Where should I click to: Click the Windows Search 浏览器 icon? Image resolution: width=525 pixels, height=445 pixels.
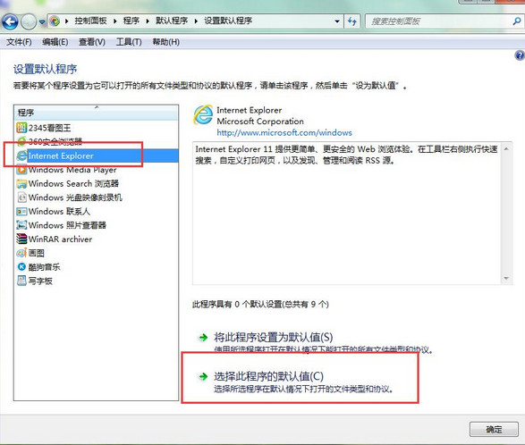coord(21,184)
